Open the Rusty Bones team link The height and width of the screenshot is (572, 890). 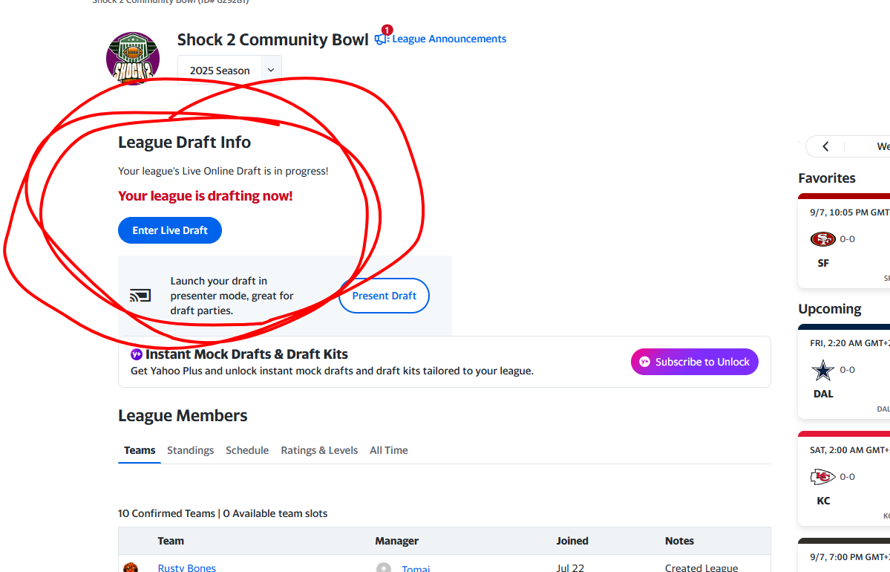click(187, 568)
